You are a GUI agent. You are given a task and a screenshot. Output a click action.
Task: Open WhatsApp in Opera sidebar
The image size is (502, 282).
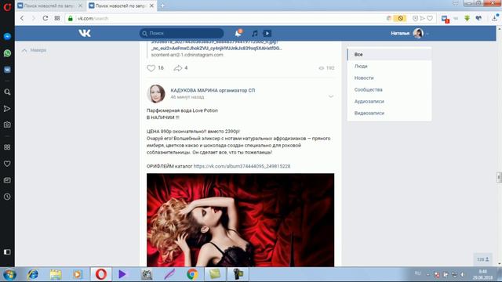click(x=7, y=53)
